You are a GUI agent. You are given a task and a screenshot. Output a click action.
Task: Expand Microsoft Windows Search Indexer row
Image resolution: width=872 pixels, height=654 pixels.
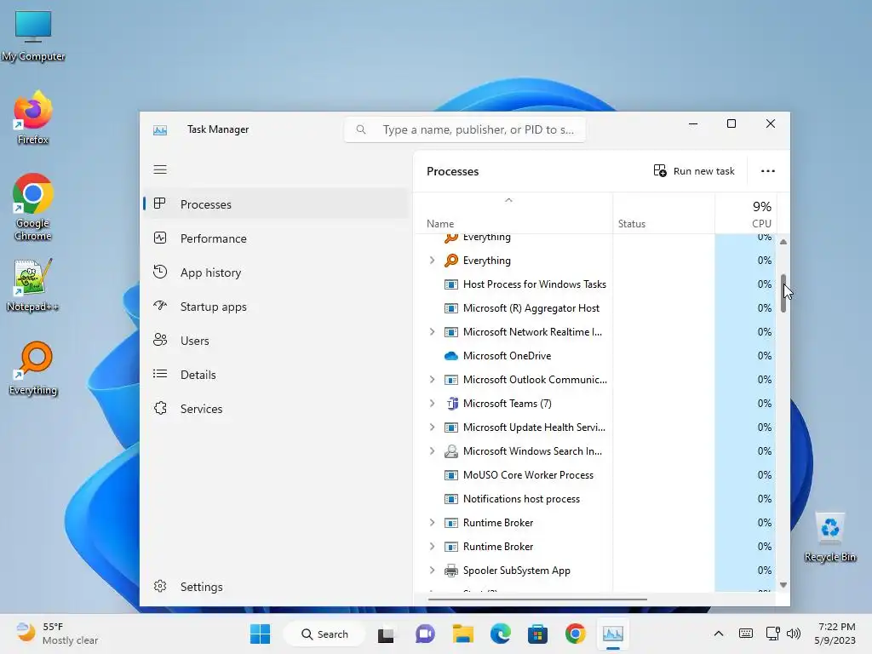point(432,451)
